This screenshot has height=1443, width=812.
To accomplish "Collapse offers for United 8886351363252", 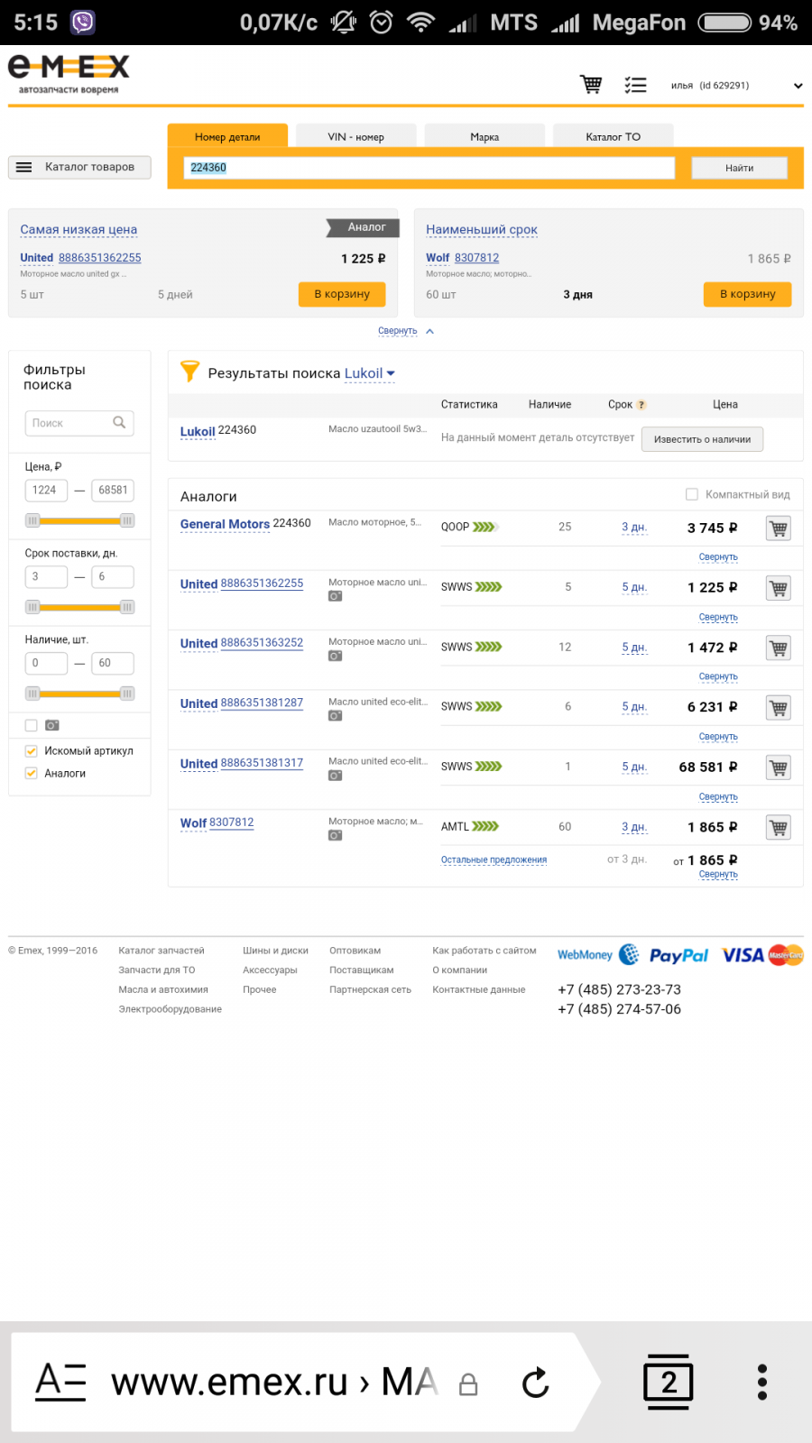I will pyautogui.click(x=718, y=676).
